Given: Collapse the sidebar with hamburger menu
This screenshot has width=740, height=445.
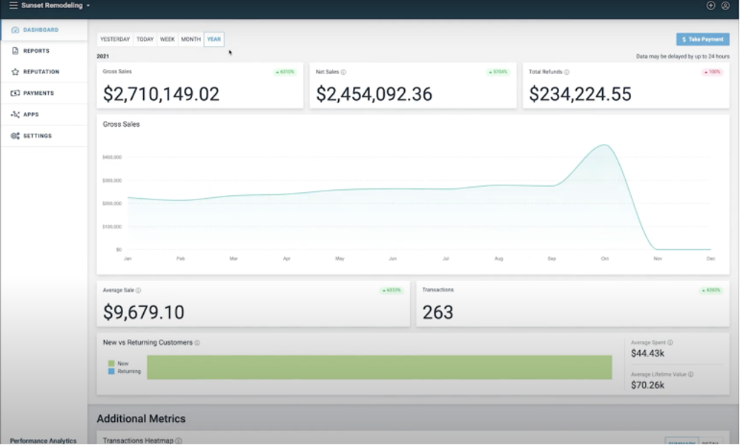Looking at the screenshot, I should click(13, 5).
